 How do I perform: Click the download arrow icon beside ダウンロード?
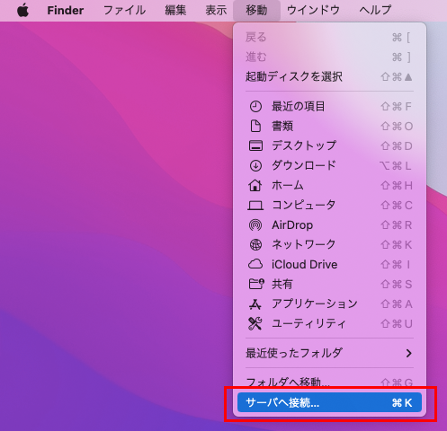[255, 165]
